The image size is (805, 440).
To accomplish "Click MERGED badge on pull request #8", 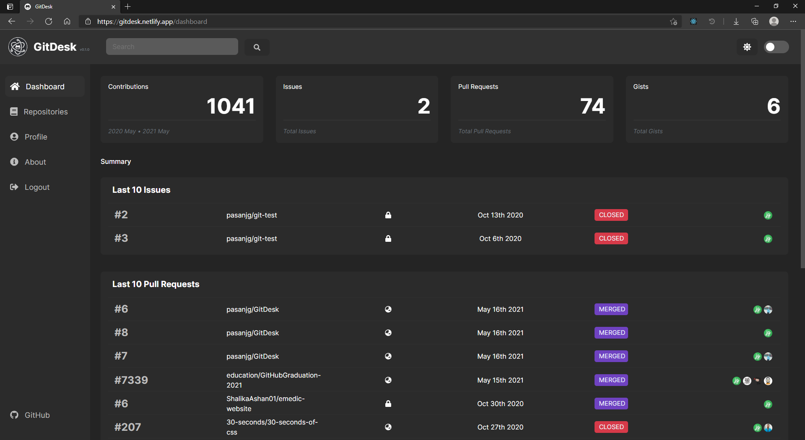I will click(612, 333).
